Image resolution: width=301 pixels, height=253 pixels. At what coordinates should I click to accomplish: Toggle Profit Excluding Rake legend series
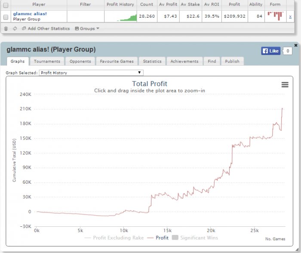pos(114,238)
